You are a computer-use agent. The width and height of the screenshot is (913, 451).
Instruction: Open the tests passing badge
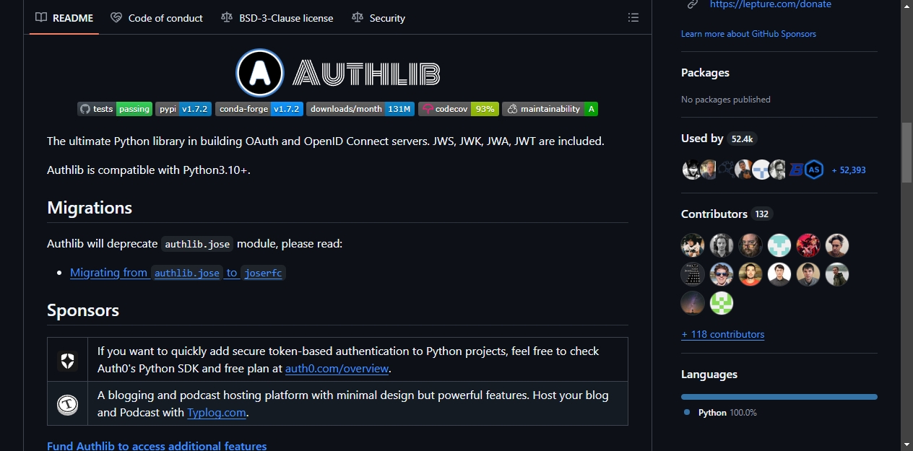point(115,109)
